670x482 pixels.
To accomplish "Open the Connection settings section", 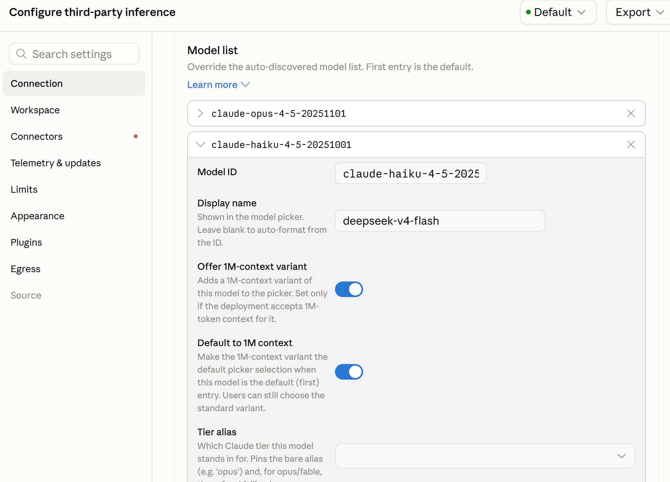I will [x=74, y=83].
